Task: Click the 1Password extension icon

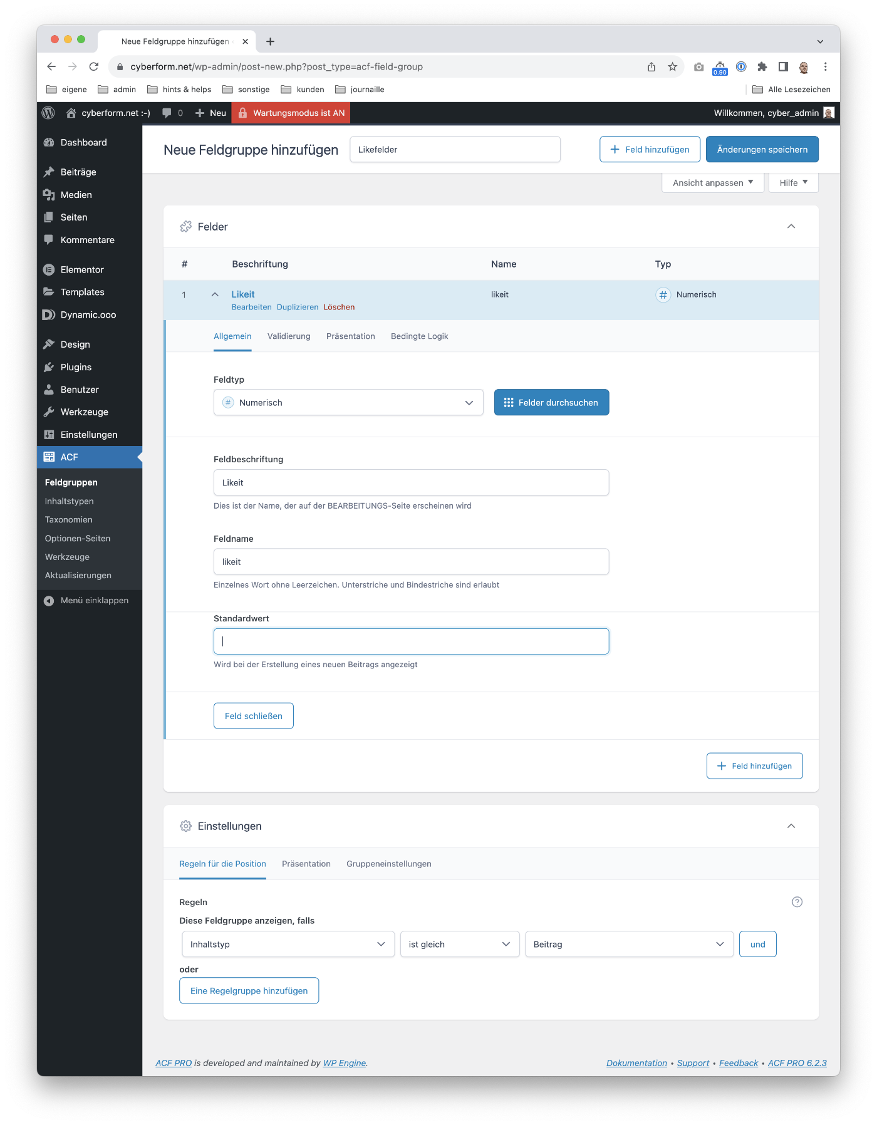Action: [x=741, y=66]
